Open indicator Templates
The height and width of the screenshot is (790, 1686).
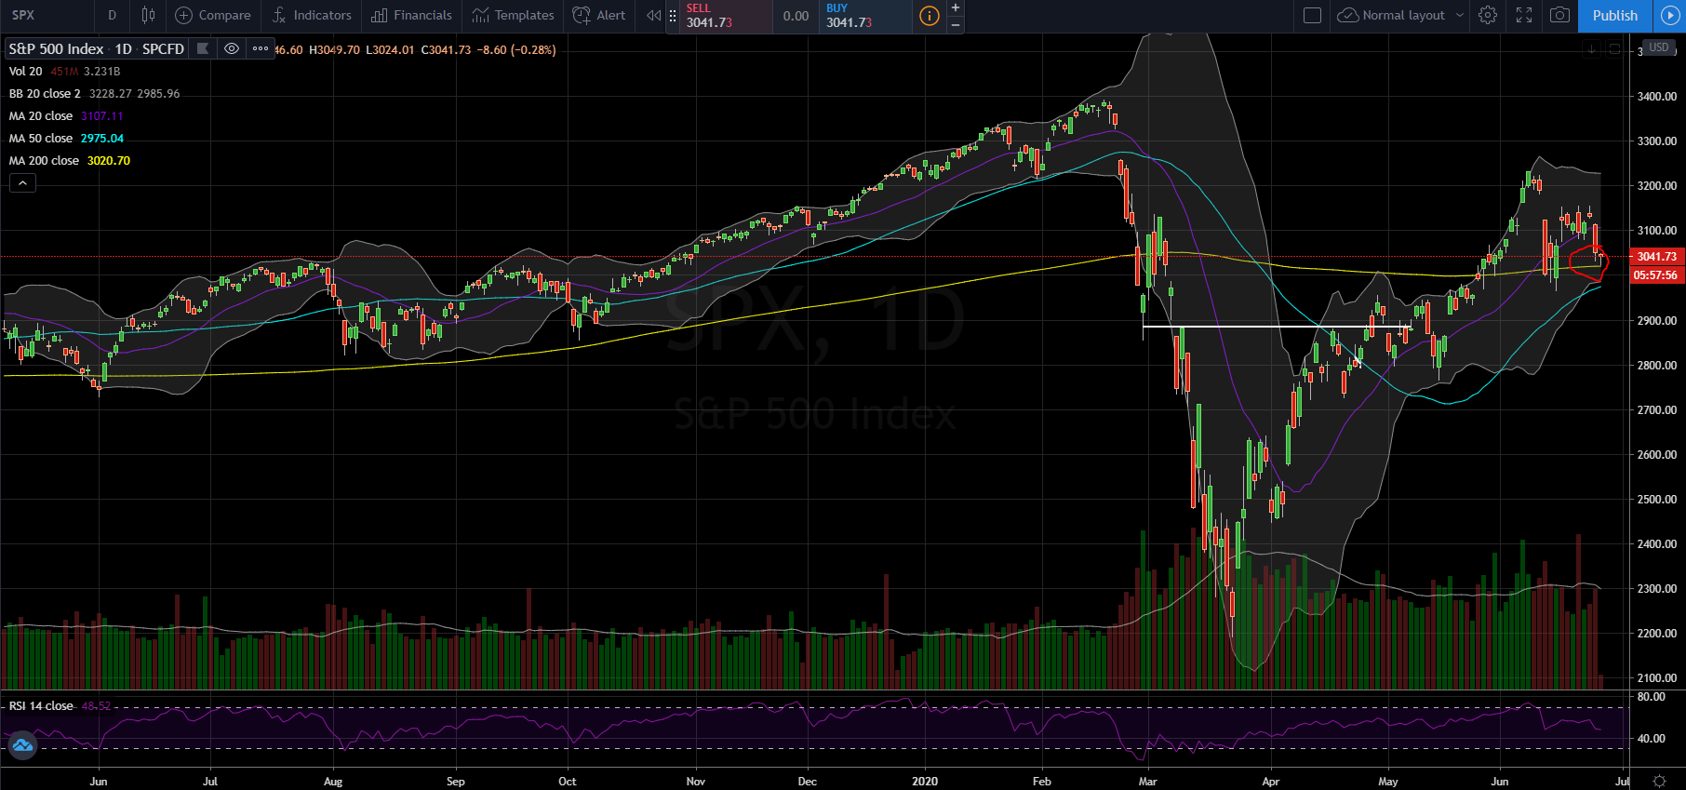513,15
